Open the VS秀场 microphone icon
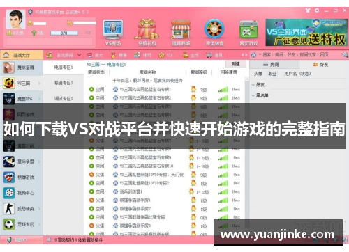Screen dimensions: 349x252 (113, 30)
